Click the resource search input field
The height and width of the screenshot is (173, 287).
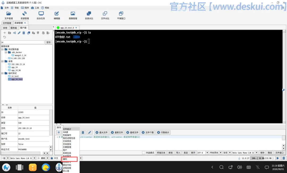pos(23,42)
